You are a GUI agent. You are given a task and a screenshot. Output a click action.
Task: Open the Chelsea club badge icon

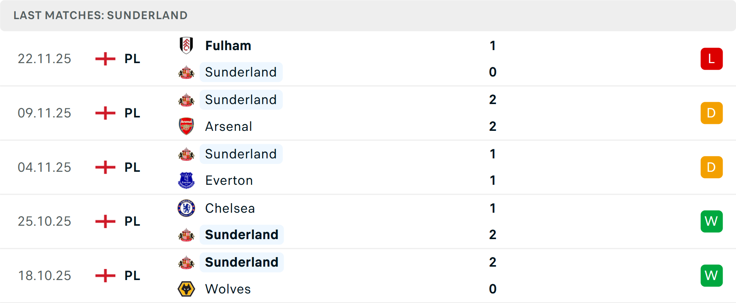[x=186, y=208]
